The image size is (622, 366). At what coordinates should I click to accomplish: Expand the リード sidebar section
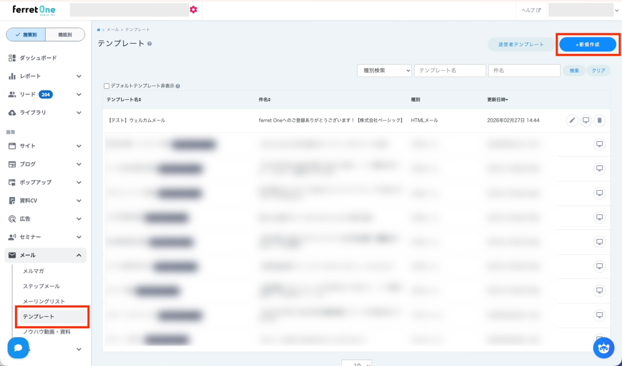79,94
